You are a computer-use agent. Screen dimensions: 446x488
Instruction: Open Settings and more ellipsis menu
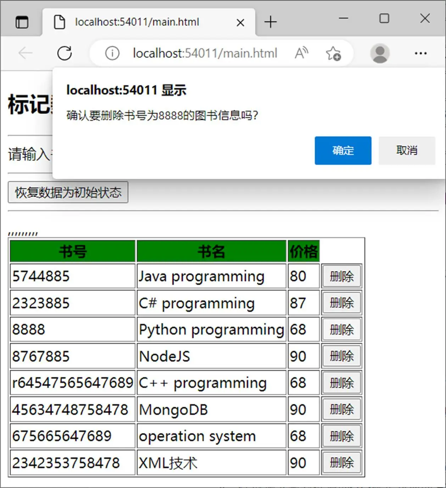click(420, 53)
